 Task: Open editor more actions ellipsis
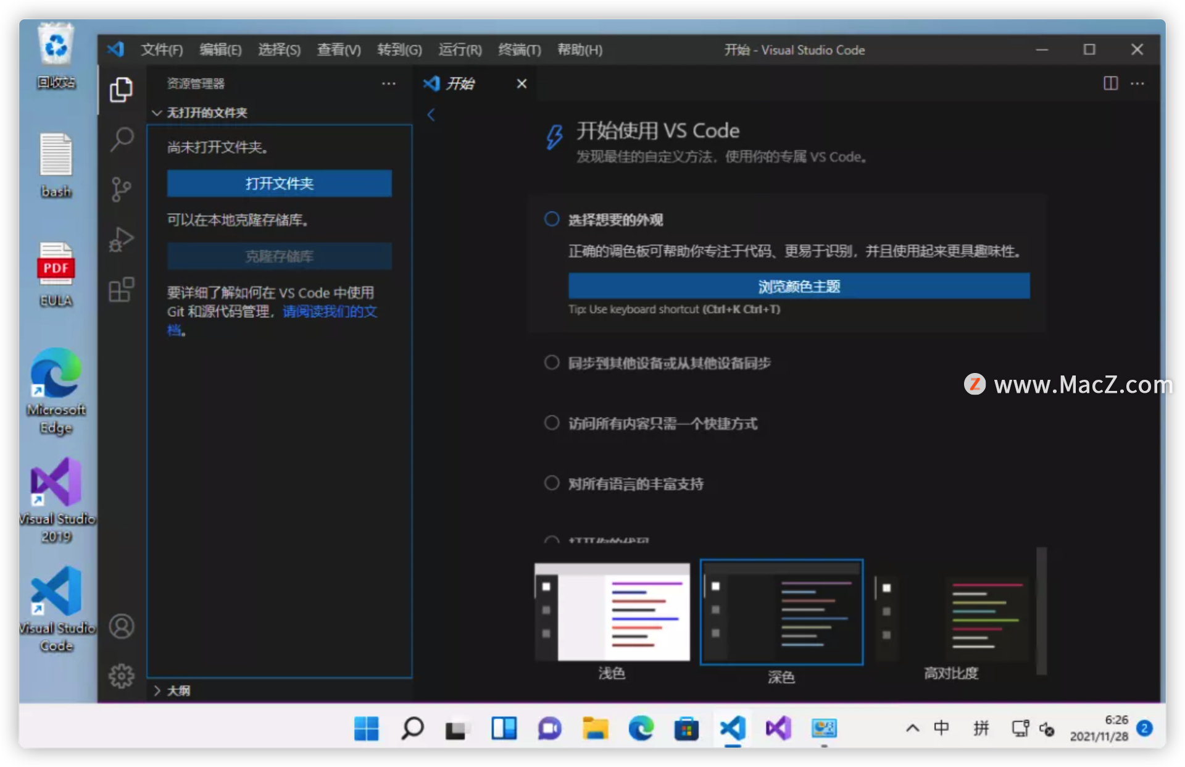(x=1137, y=83)
